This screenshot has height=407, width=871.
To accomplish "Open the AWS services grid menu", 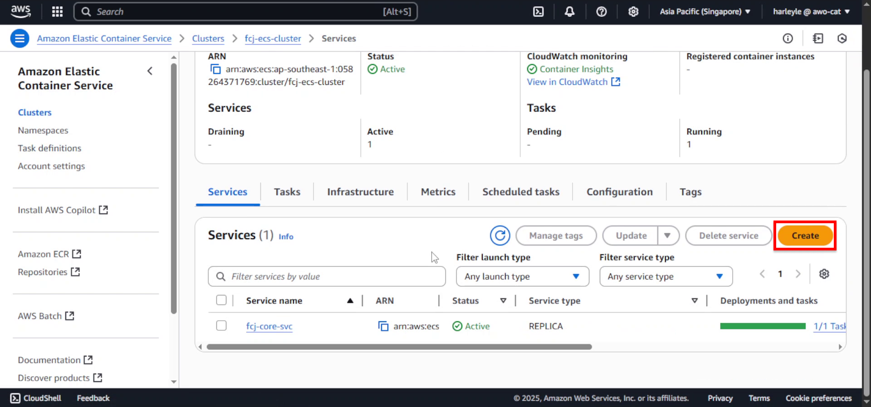I will [x=57, y=12].
